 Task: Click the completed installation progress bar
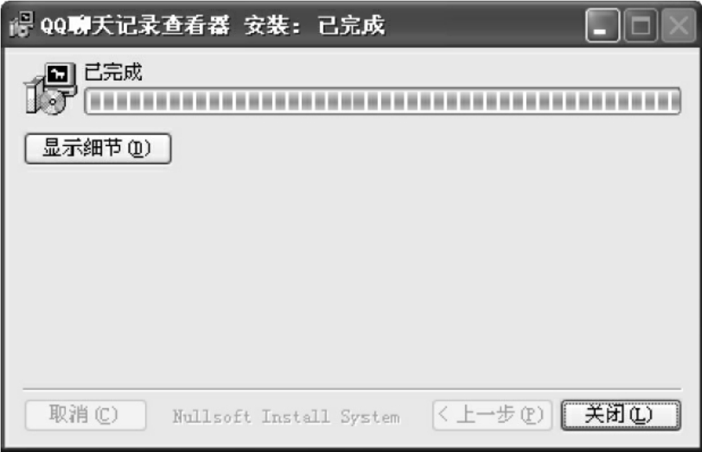pyautogui.click(x=383, y=101)
